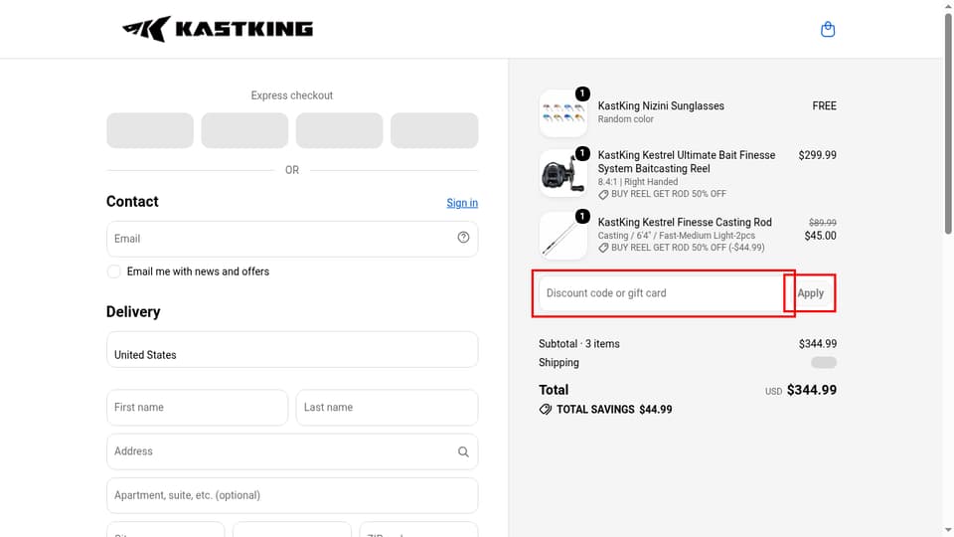Follow the Sign in link

click(x=462, y=203)
